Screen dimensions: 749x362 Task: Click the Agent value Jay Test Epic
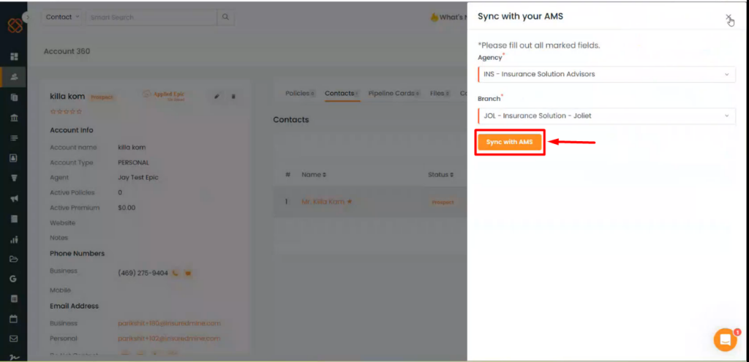point(138,178)
